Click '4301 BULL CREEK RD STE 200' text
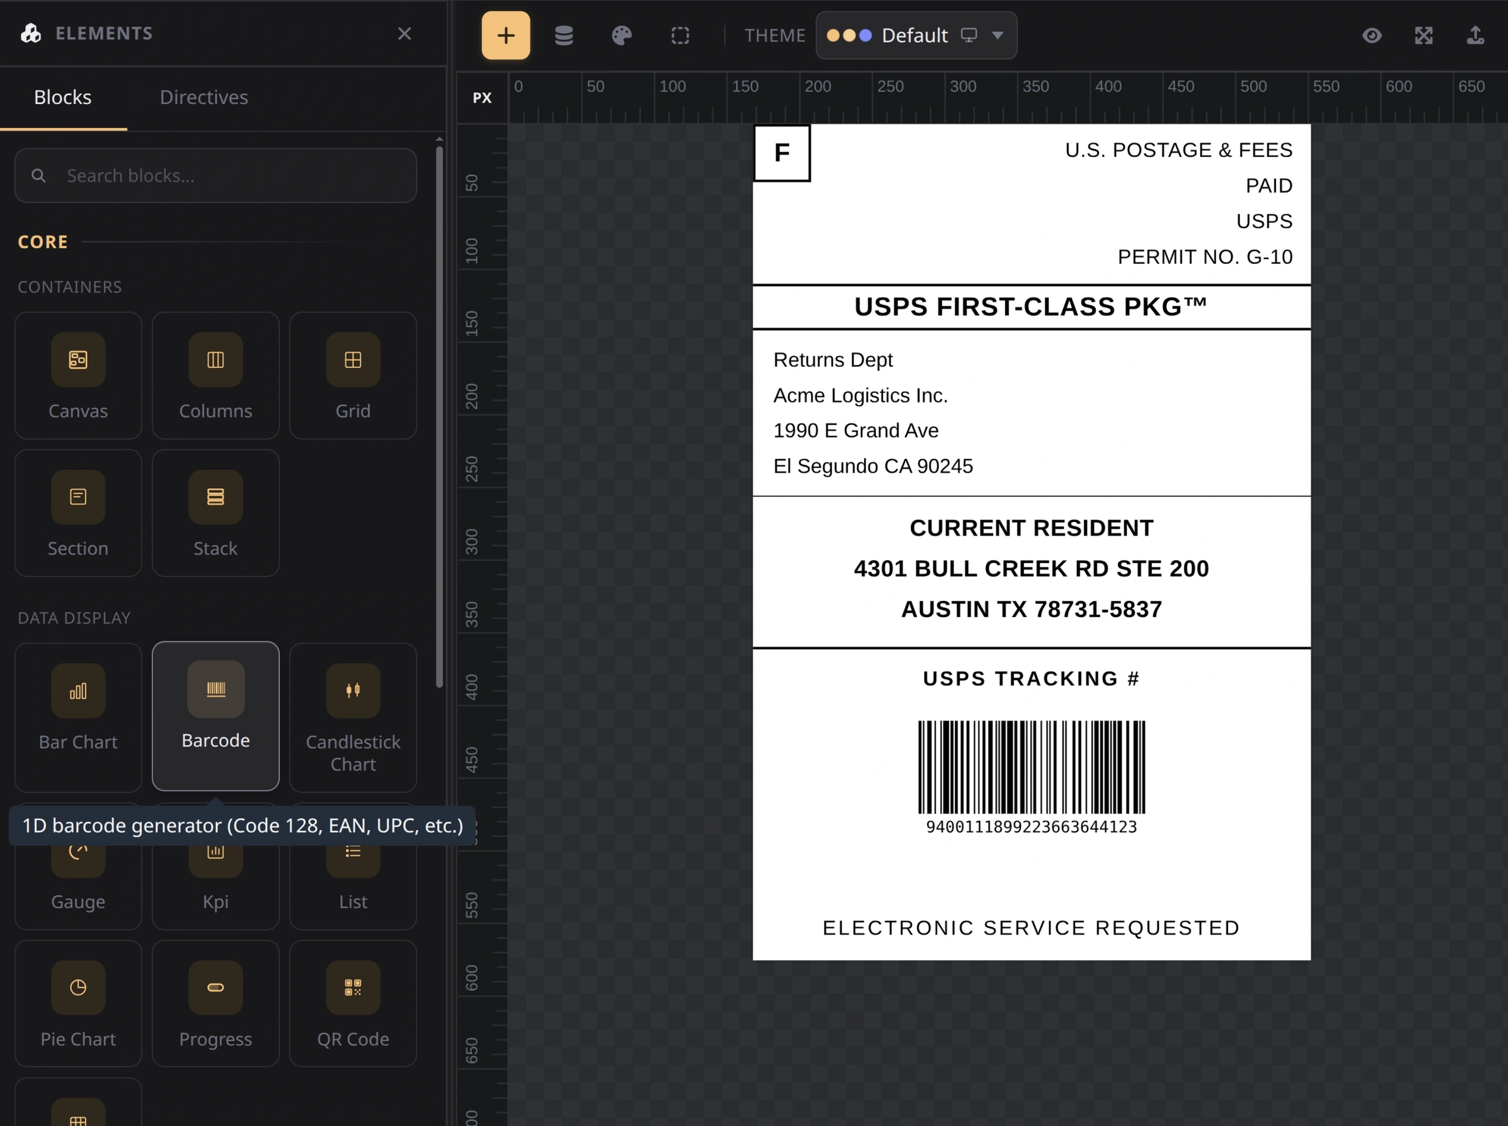Image resolution: width=1508 pixels, height=1126 pixels. (x=1031, y=568)
